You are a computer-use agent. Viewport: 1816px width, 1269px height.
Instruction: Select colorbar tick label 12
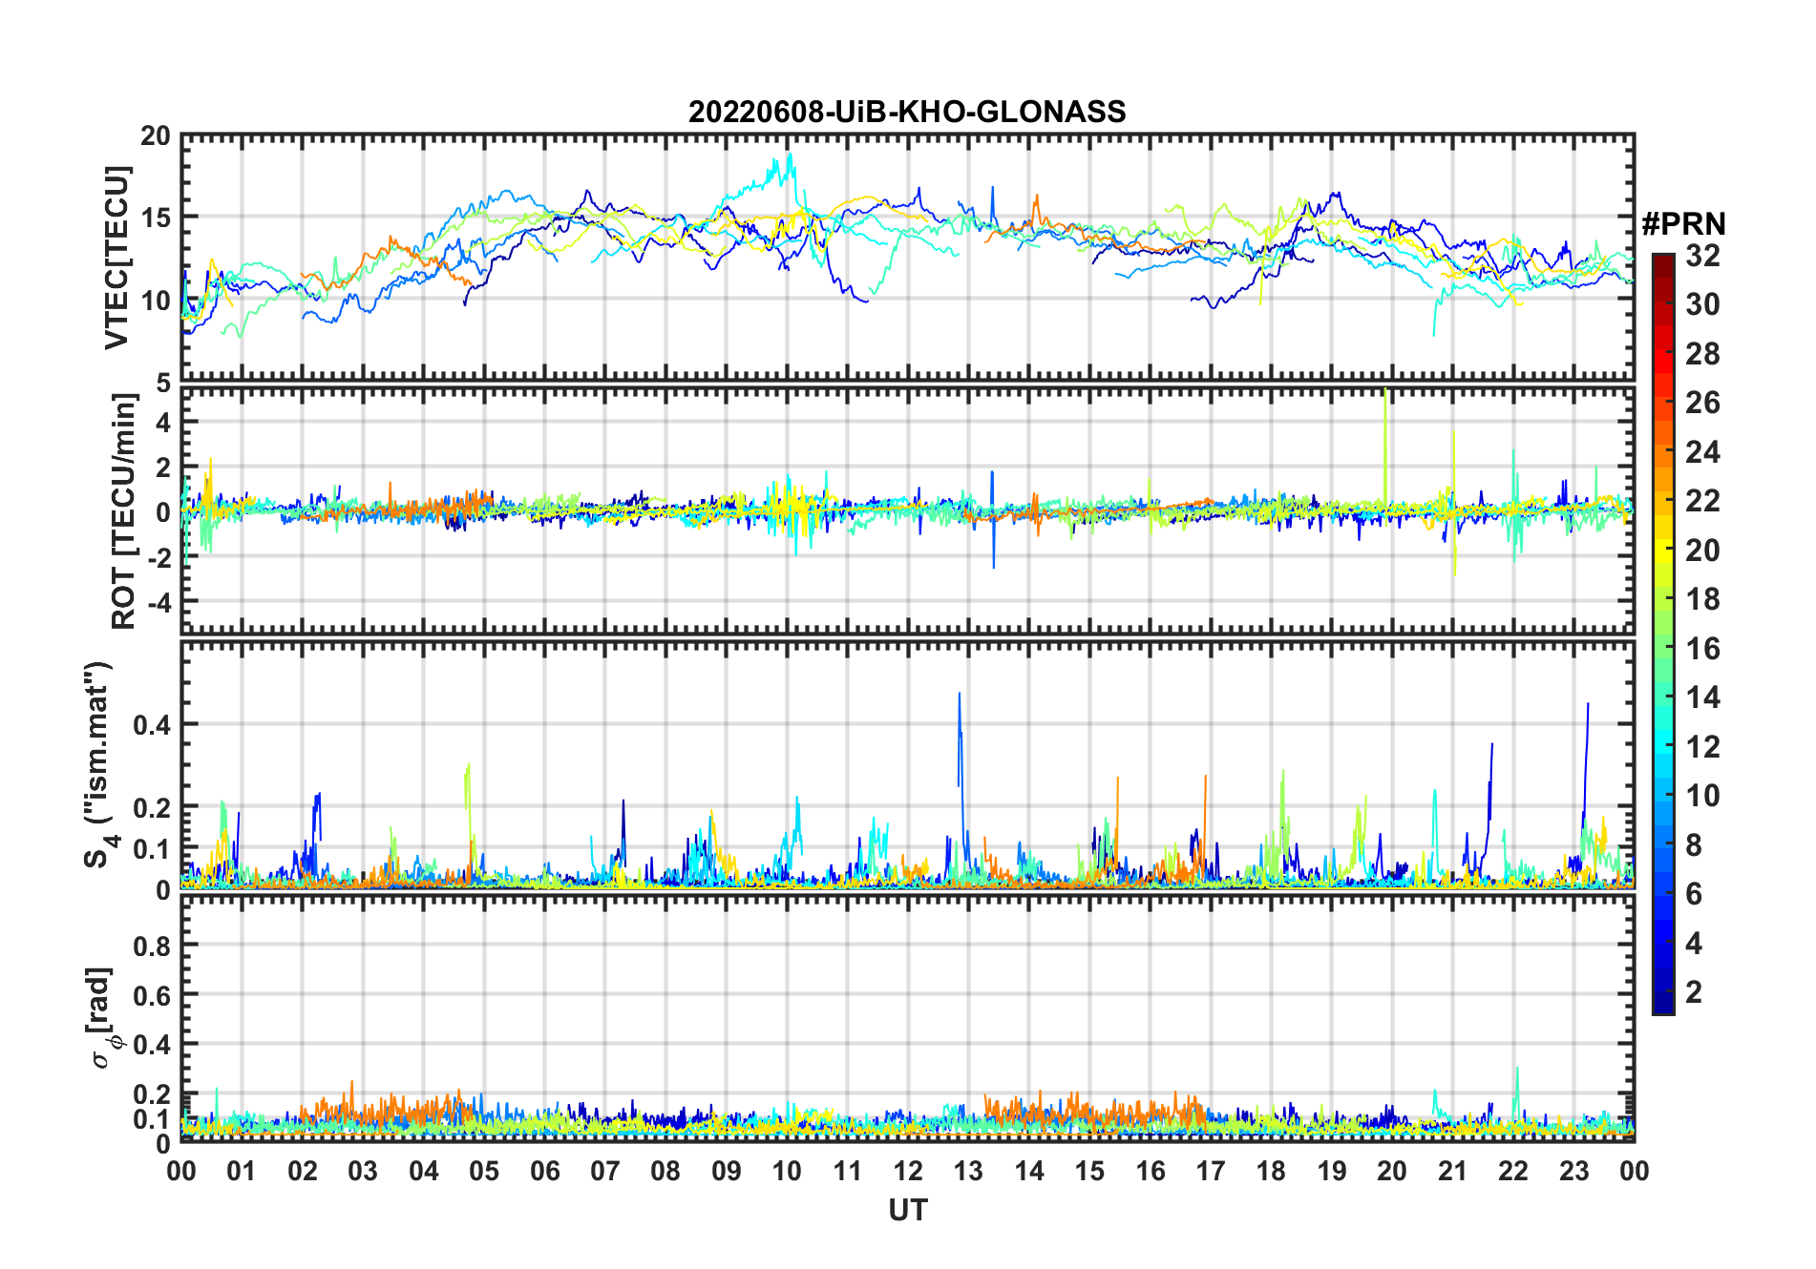point(1702,746)
